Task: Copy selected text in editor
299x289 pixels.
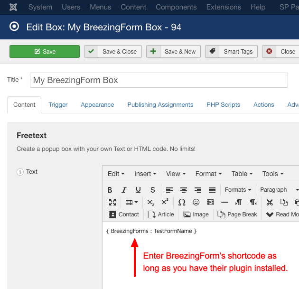Action: 284,202
